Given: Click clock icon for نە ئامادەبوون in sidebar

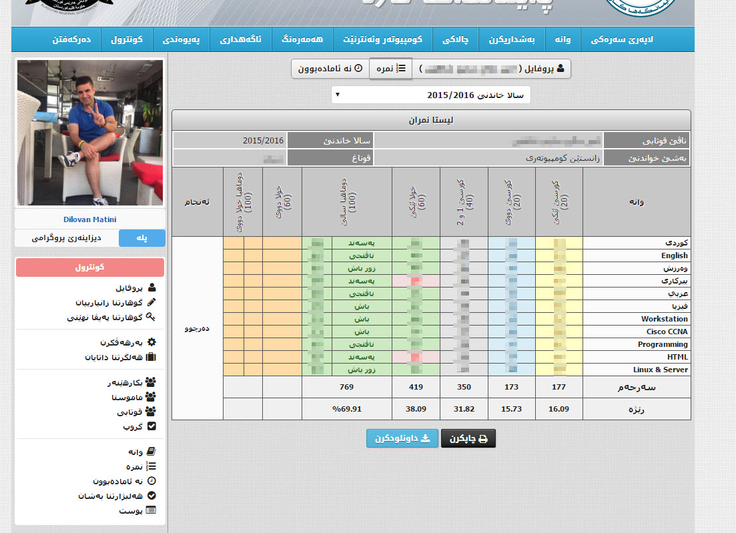Looking at the screenshot, I should pyautogui.click(x=151, y=481).
